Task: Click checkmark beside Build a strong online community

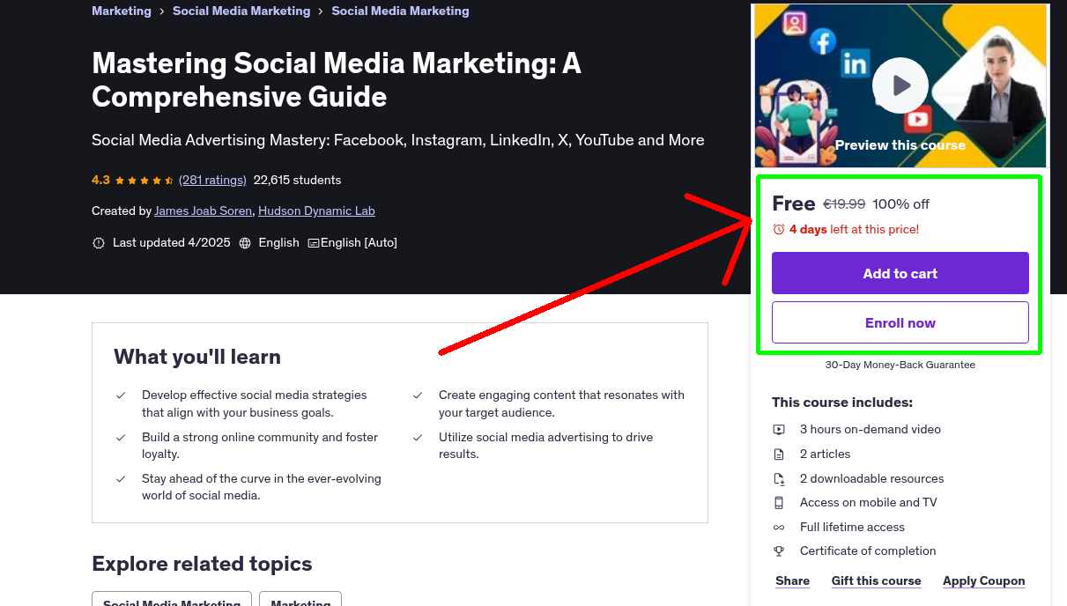Action: pyautogui.click(x=121, y=437)
